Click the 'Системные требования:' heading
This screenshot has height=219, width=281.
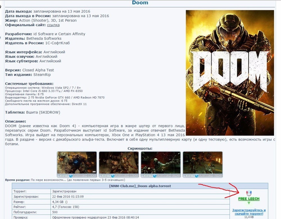tap(29, 83)
